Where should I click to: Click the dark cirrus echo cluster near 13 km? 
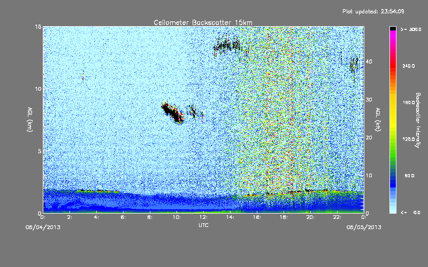(x=227, y=45)
